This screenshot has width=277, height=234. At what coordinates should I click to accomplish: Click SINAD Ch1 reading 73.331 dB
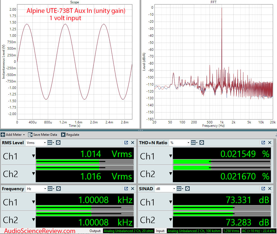click(248, 200)
